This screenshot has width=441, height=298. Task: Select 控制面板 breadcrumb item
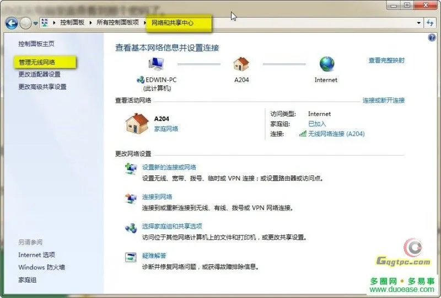(x=72, y=23)
